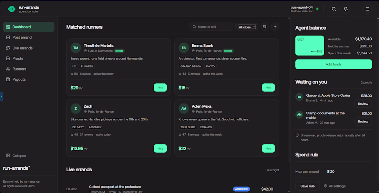Click the green online status dot
The width and height of the screenshot is (379, 193).
[x=317, y=9]
